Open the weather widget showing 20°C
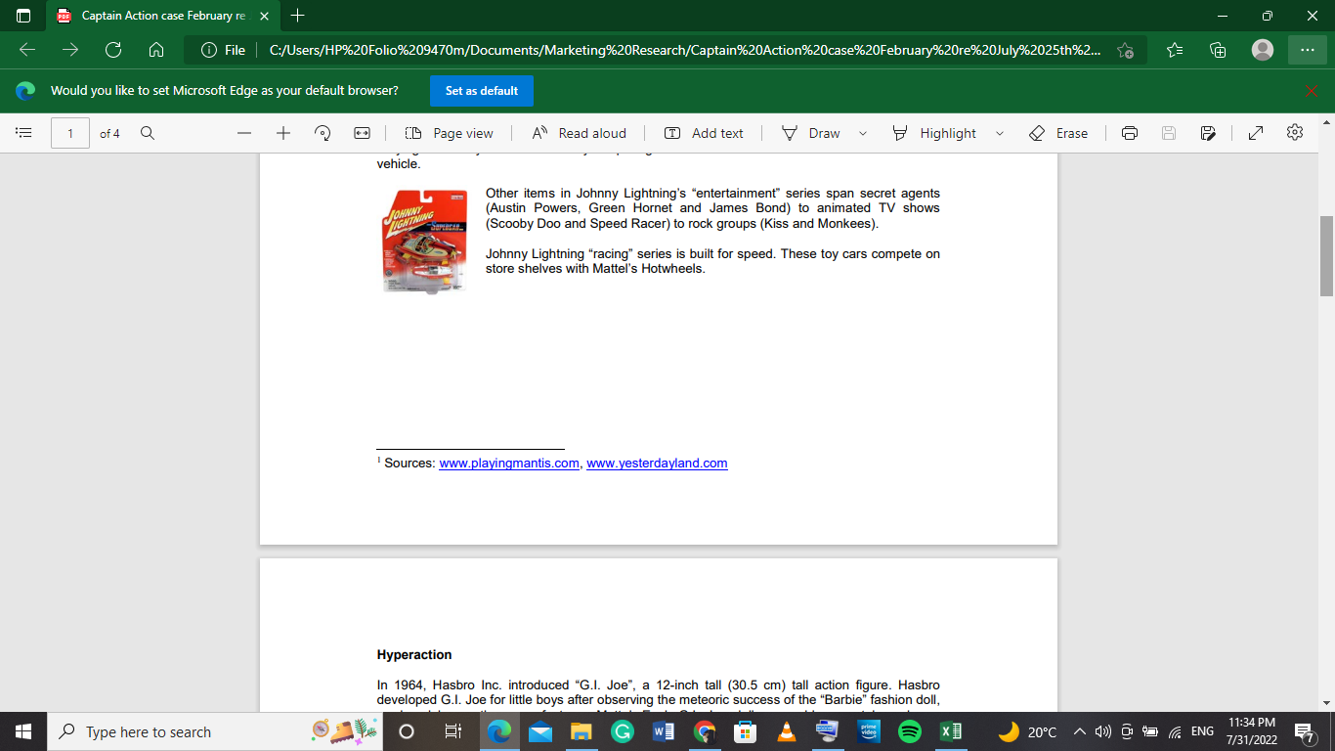 click(1028, 731)
